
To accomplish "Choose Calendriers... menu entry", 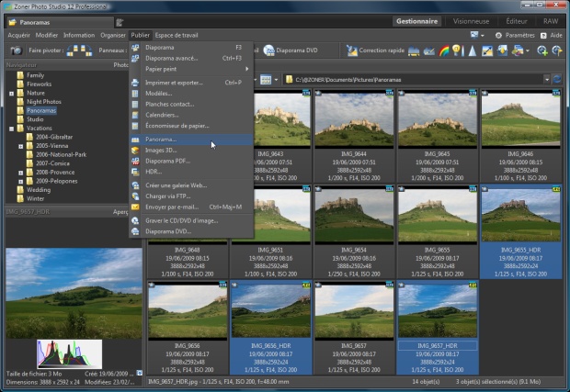I will pyautogui.click(x=191, y=115).
